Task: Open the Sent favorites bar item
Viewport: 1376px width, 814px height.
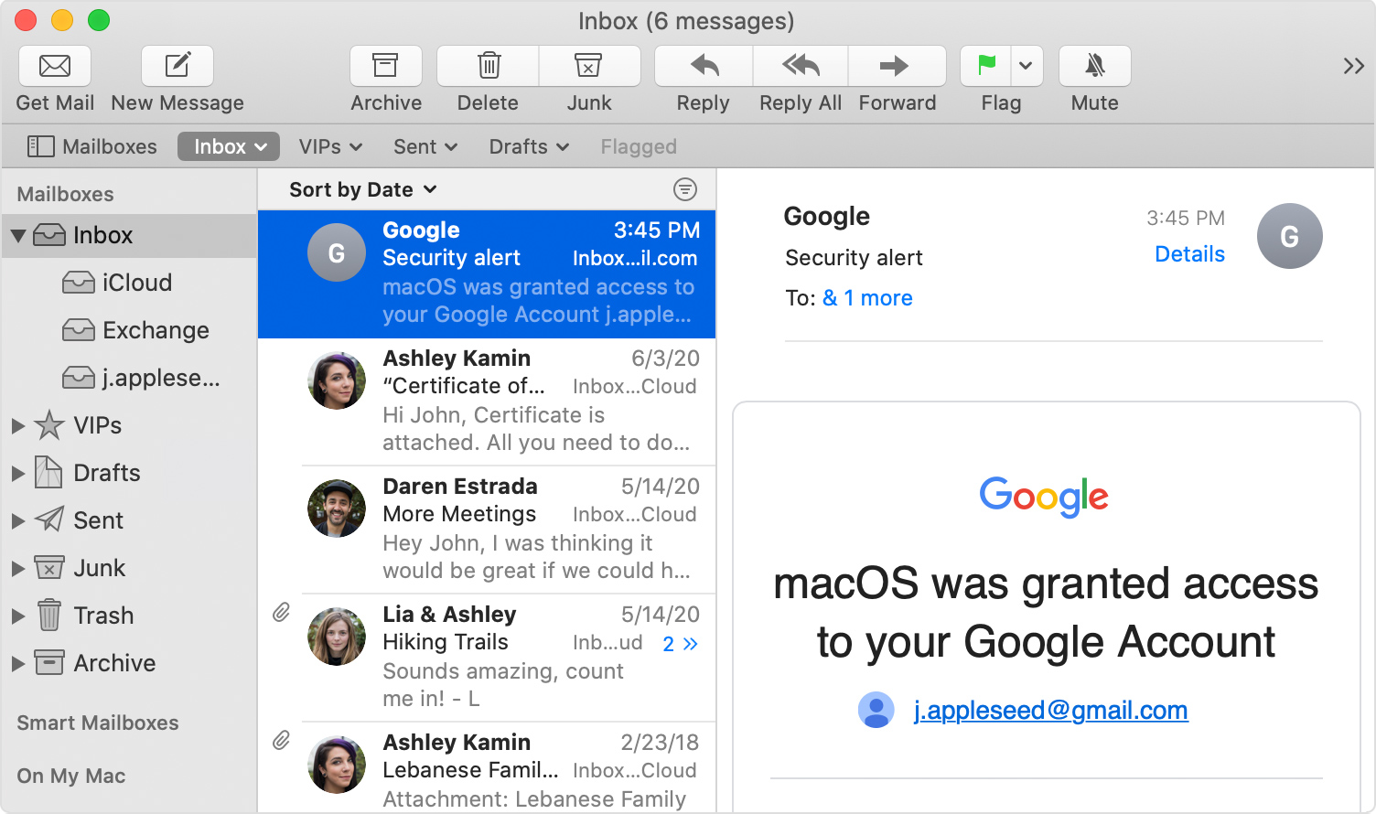Action: pyautogui.click(x=425, y=146)
